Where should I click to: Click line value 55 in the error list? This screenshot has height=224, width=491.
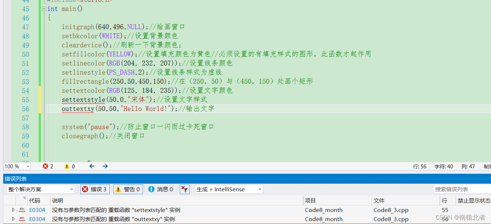click(x=445, y=210)
